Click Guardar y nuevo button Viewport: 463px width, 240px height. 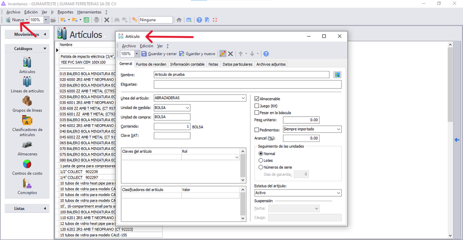point(197,54)
